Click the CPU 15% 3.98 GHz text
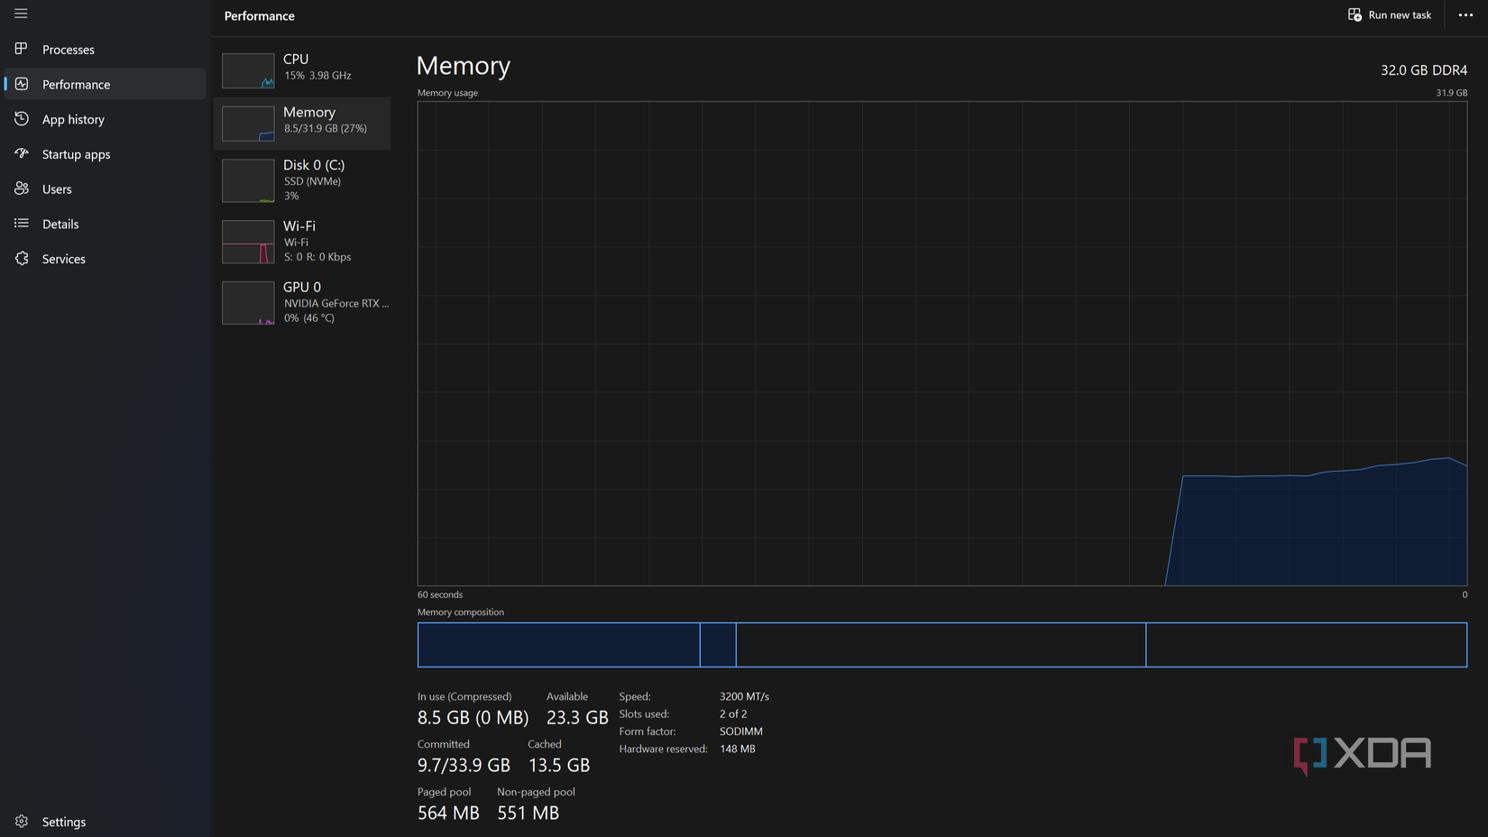 [317, 76]
